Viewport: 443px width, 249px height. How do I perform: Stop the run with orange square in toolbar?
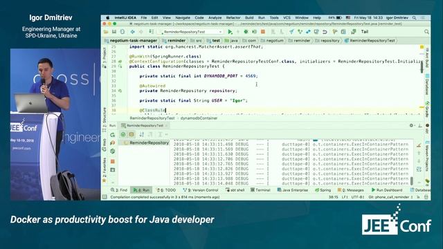[263, 32]
